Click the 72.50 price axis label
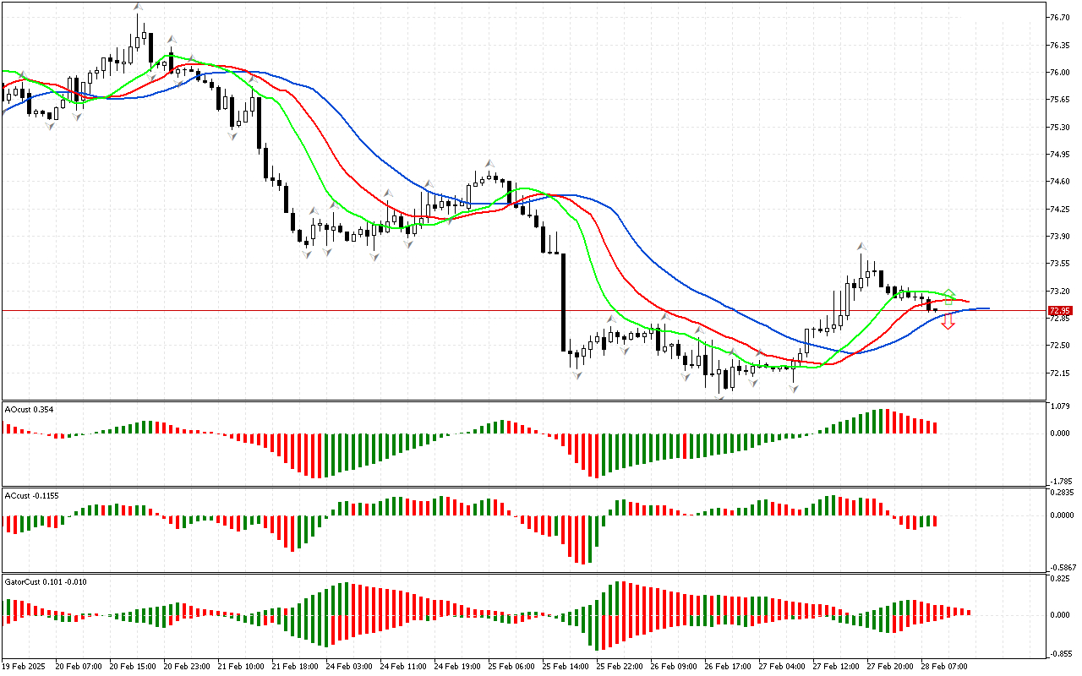Viewport: 1082px width, 676px height. point(1059,346)
